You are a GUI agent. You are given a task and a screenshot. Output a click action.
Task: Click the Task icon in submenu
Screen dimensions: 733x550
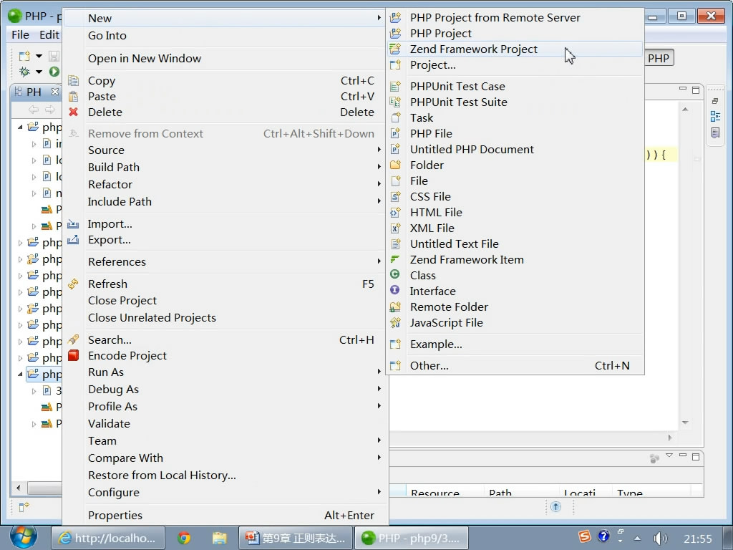(395, 118)
